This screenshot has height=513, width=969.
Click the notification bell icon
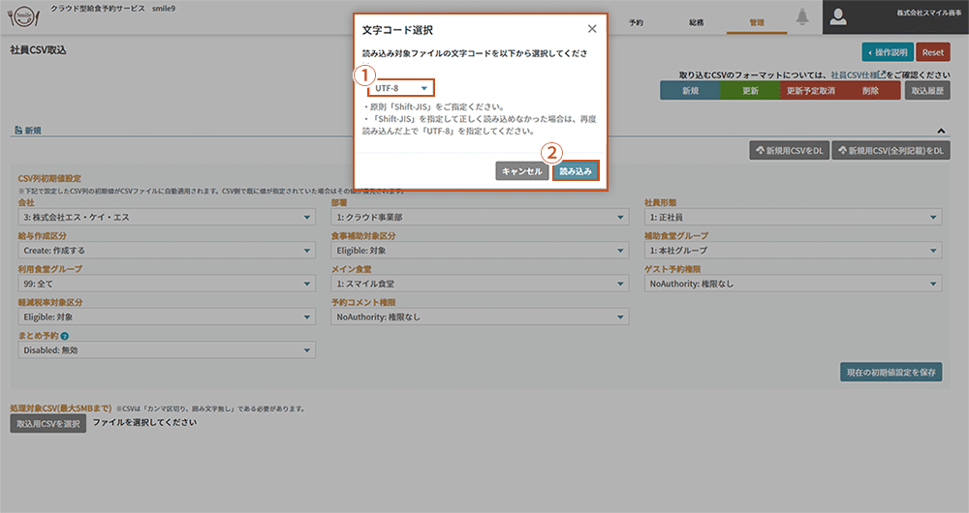click(802, 16)
